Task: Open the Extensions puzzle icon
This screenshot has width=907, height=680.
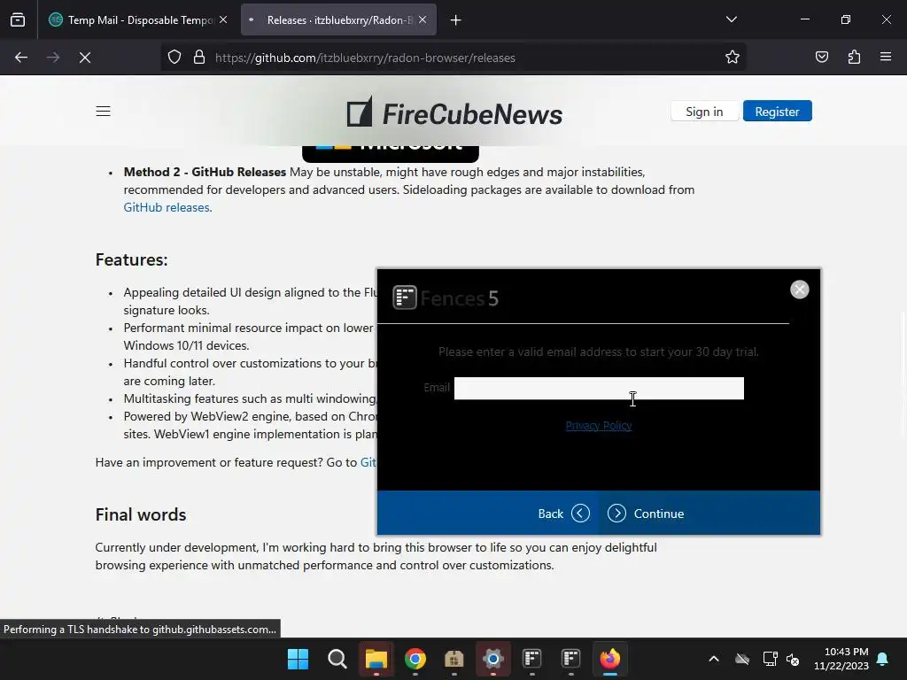Action: coord(854,57)
